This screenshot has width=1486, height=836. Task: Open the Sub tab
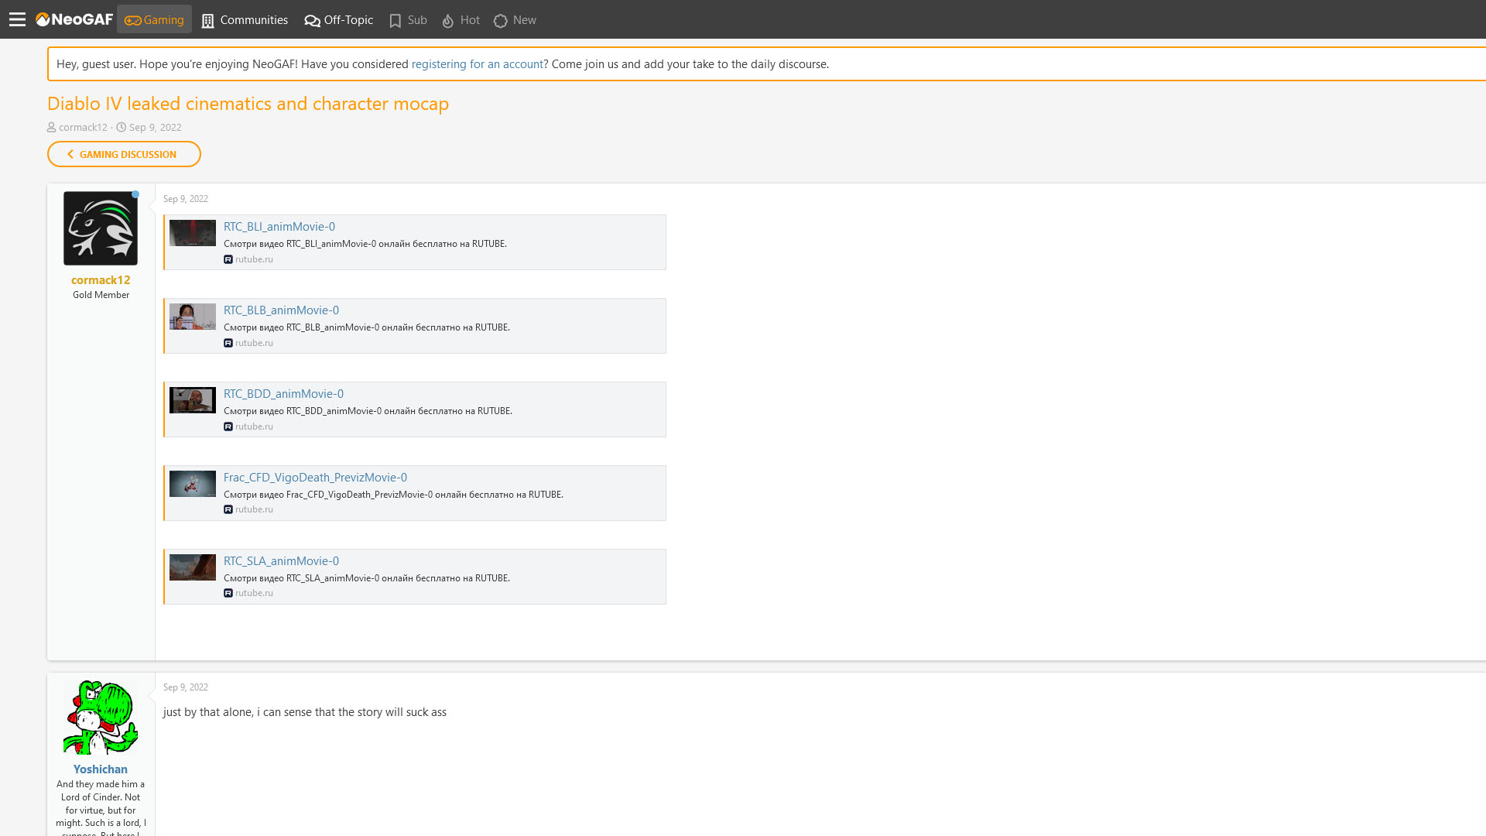point(408,20)
